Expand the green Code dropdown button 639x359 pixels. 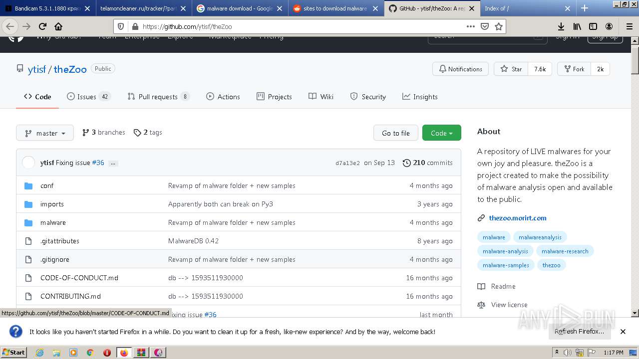(x=442, y=133)
